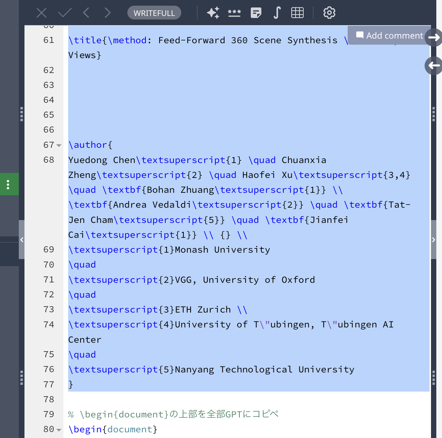Grab the upper left pane drag handle
This screenshot has width=442, height=438.
[x=22, y=114]
